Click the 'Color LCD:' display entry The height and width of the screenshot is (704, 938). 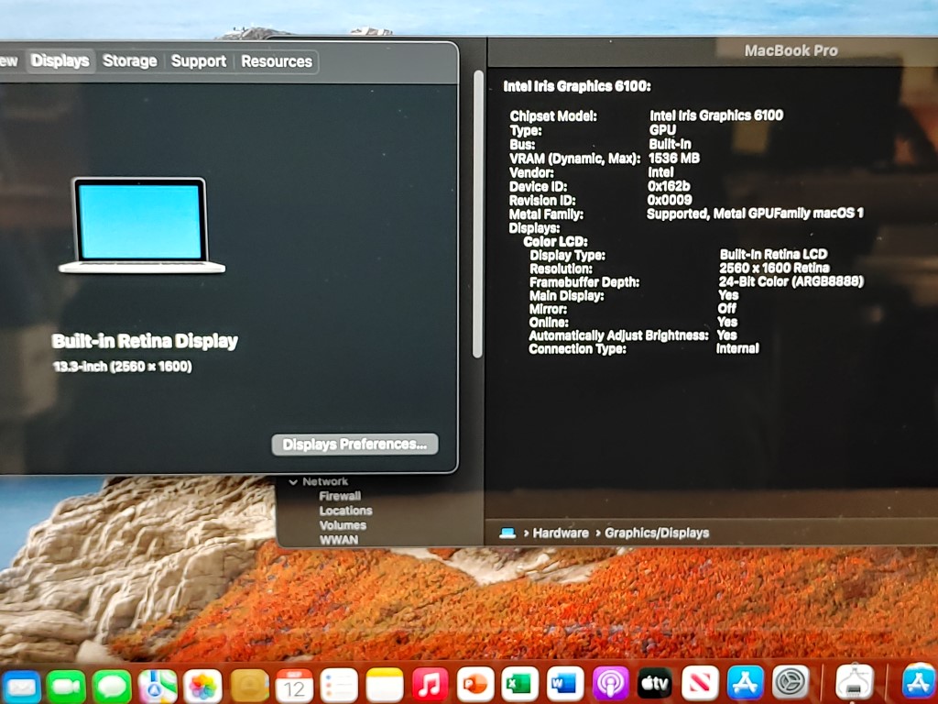555,242
